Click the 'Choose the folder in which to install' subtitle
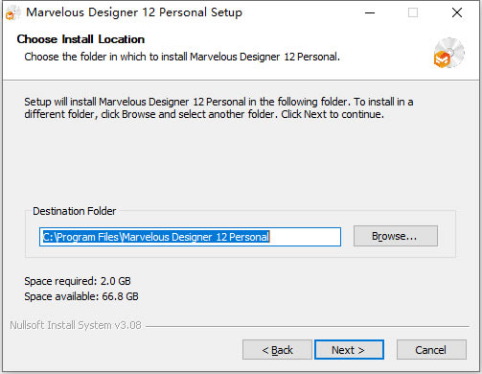The height and width of the screenshot is (374, 482). tap(182, 57)
